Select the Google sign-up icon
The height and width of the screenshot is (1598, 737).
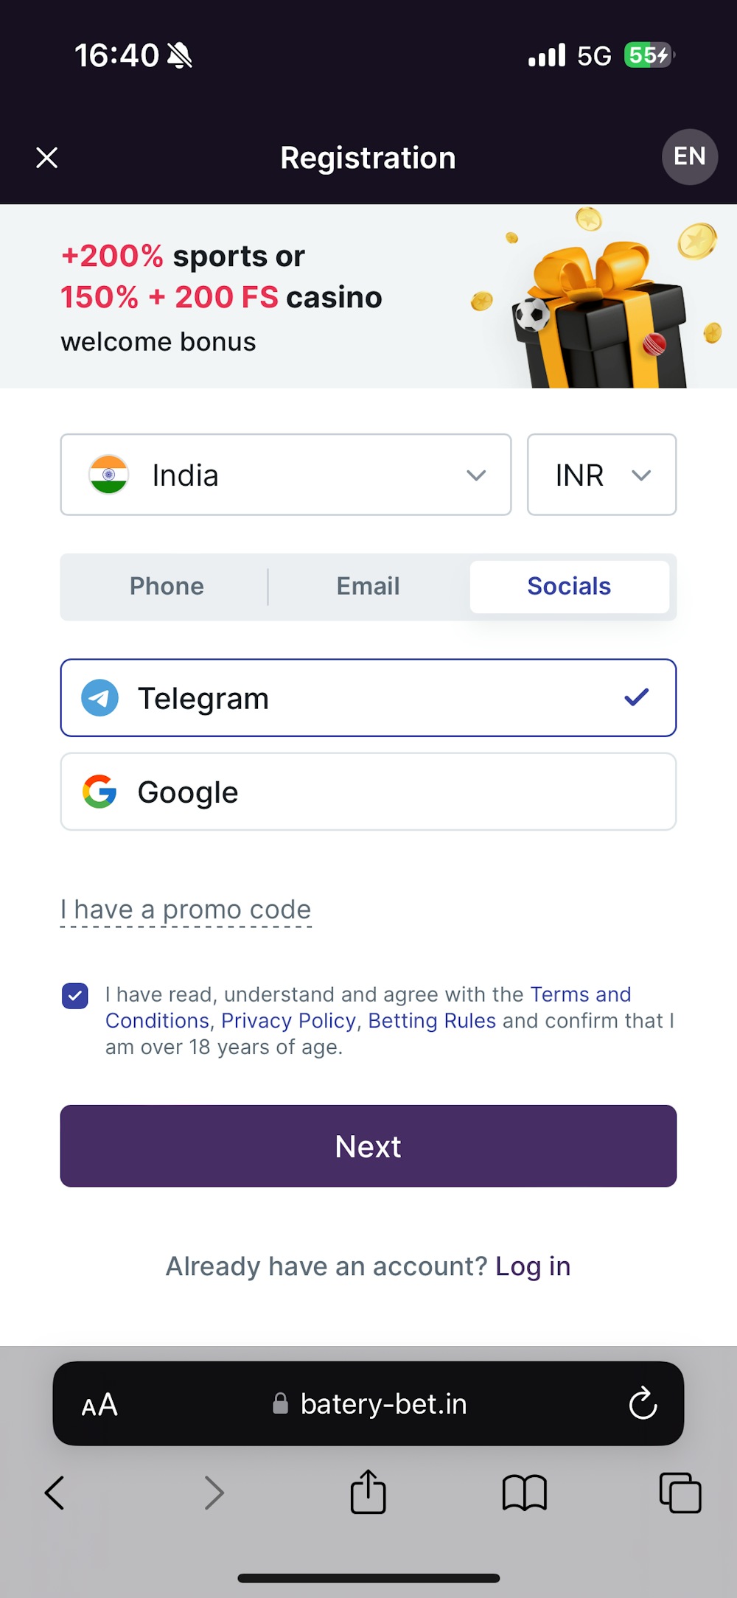[x=101, y=792]
